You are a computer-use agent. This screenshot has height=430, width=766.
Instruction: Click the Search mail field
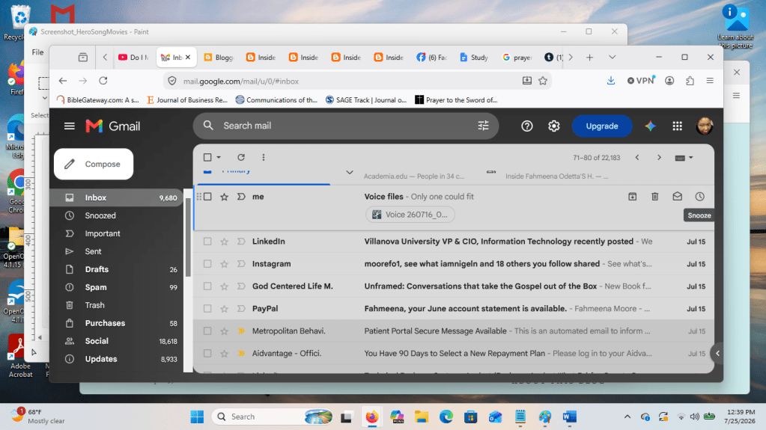tap(345, 126)
